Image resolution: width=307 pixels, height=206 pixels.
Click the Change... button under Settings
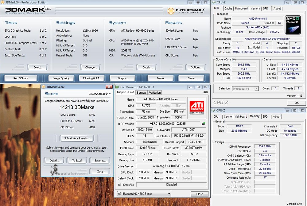91,67
